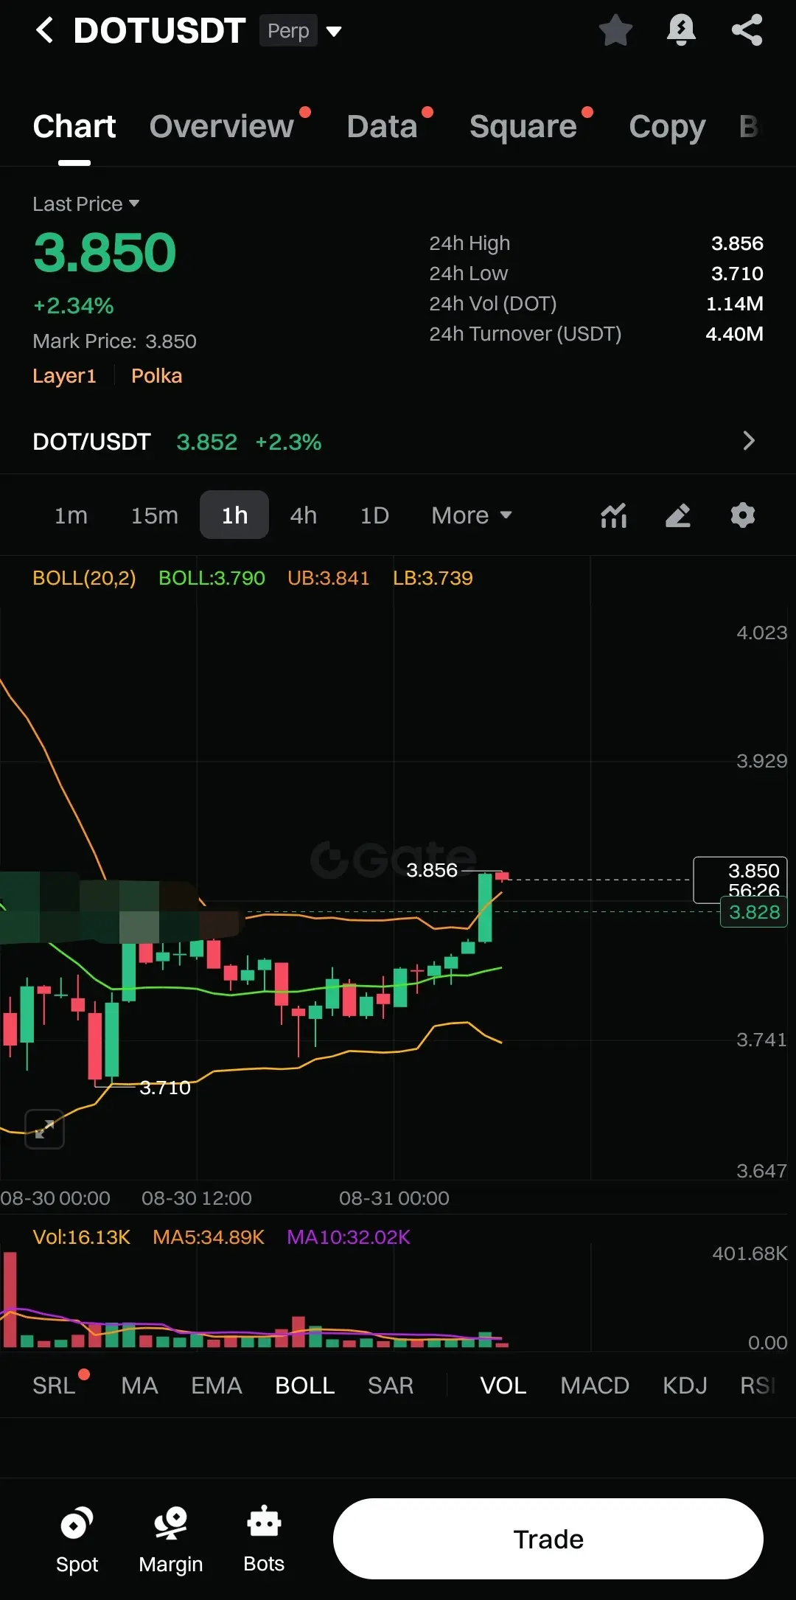Switch to the Data tab
Screen dimensions: 796x1600
[x=382, y=127]
